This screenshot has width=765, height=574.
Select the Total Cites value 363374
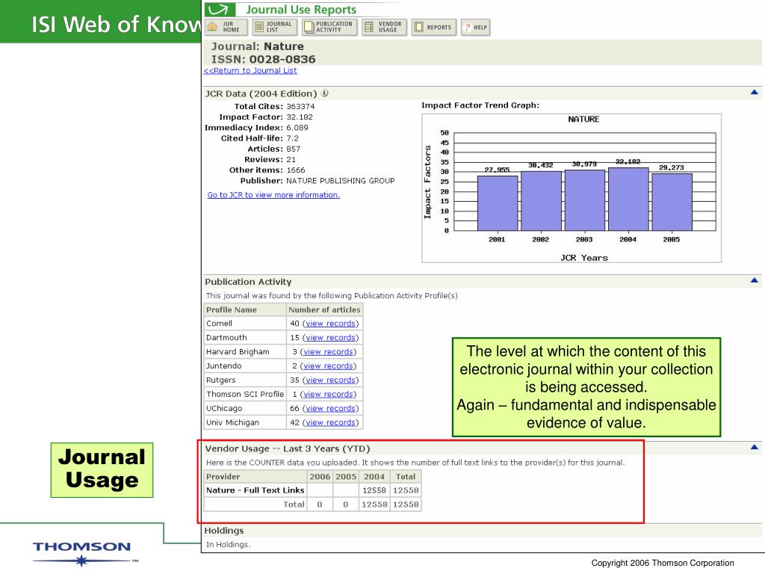[x=300, y=106]
